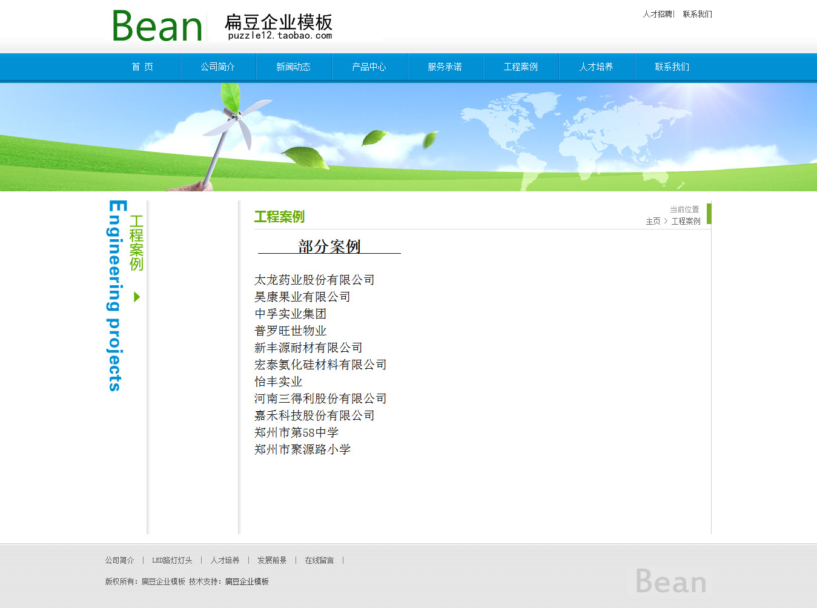Select 新闻动态 from the blue navigation bar
The image size is (817, 608).
click(294, 67)
